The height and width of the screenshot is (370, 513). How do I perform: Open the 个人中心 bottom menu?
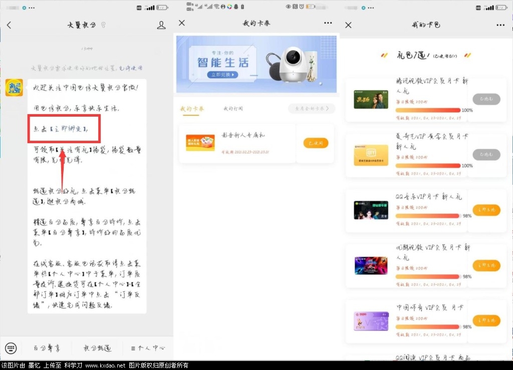click(x=148, y=348)
